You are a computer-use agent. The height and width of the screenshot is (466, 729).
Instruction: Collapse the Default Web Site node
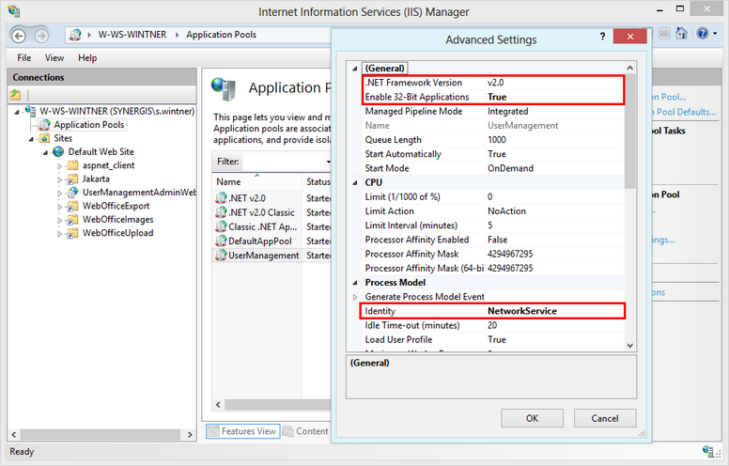pyautogui.click(x=45, y=152)
